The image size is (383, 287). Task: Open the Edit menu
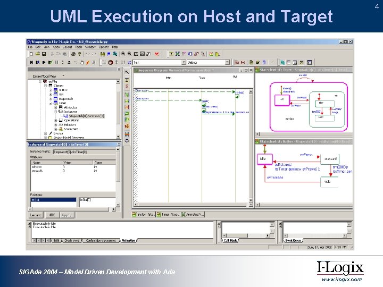(x=38, y=47)
